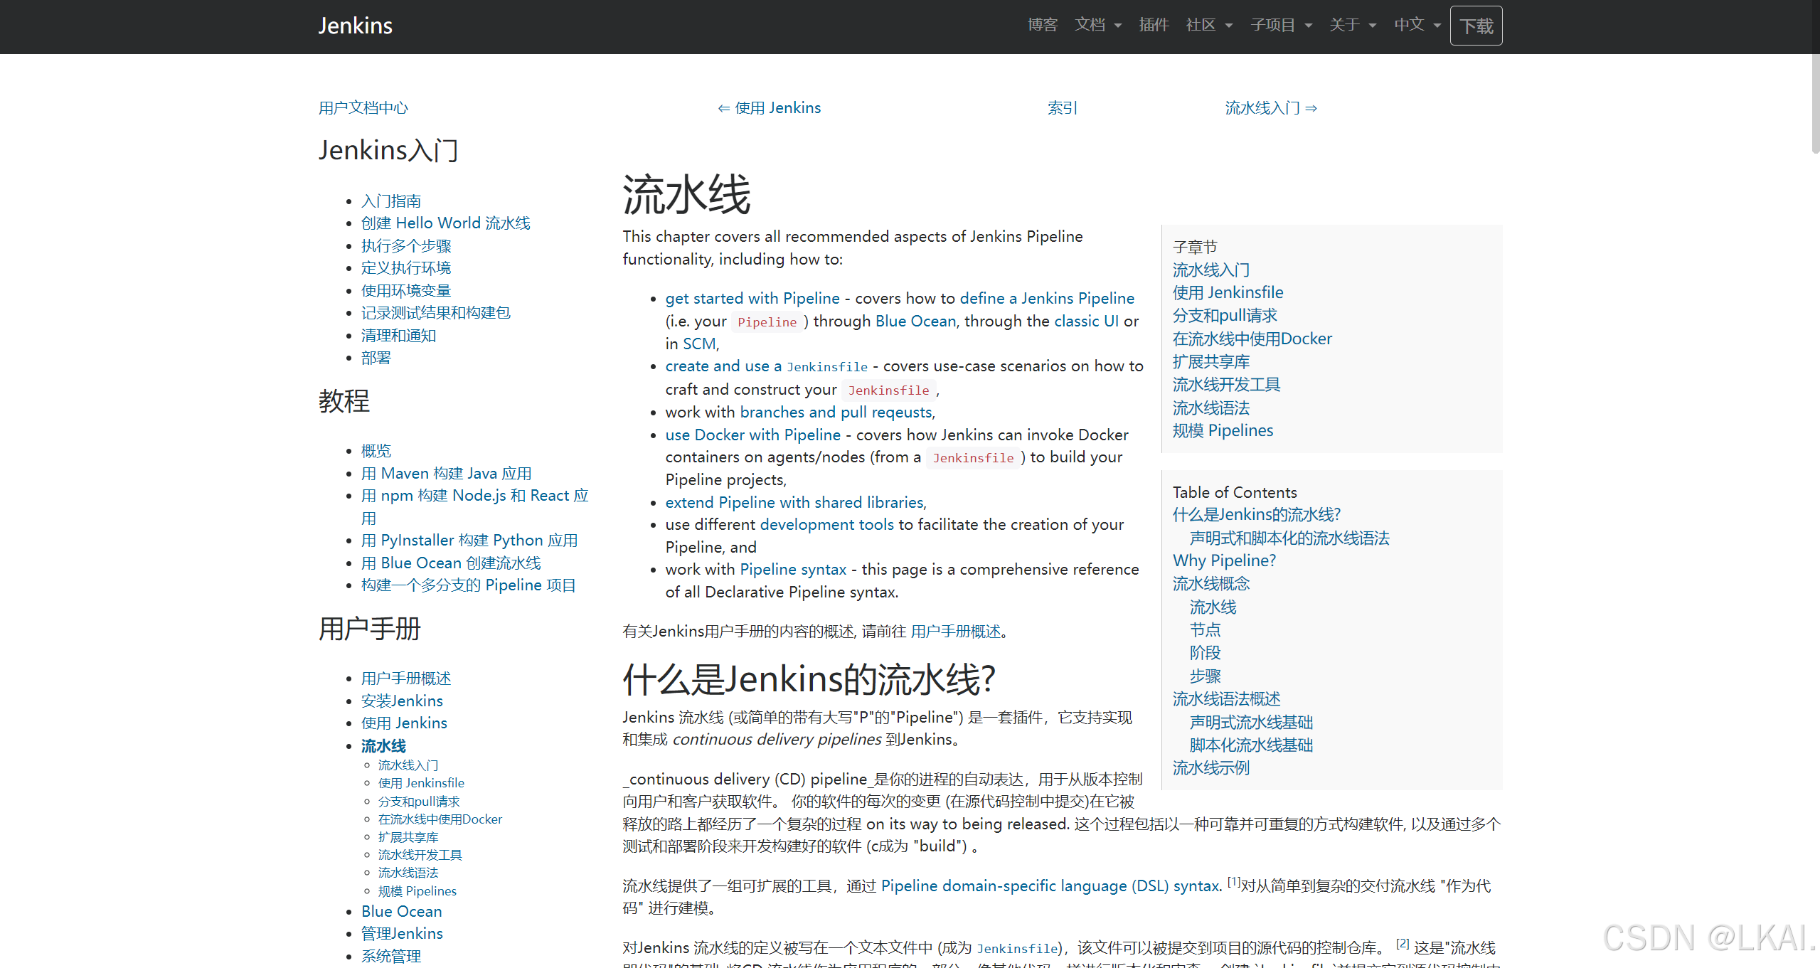The image size is (1820, 968).
Task: Open 使用 Jenkinsfile in 子章节 box
Action: (1228, 293)
